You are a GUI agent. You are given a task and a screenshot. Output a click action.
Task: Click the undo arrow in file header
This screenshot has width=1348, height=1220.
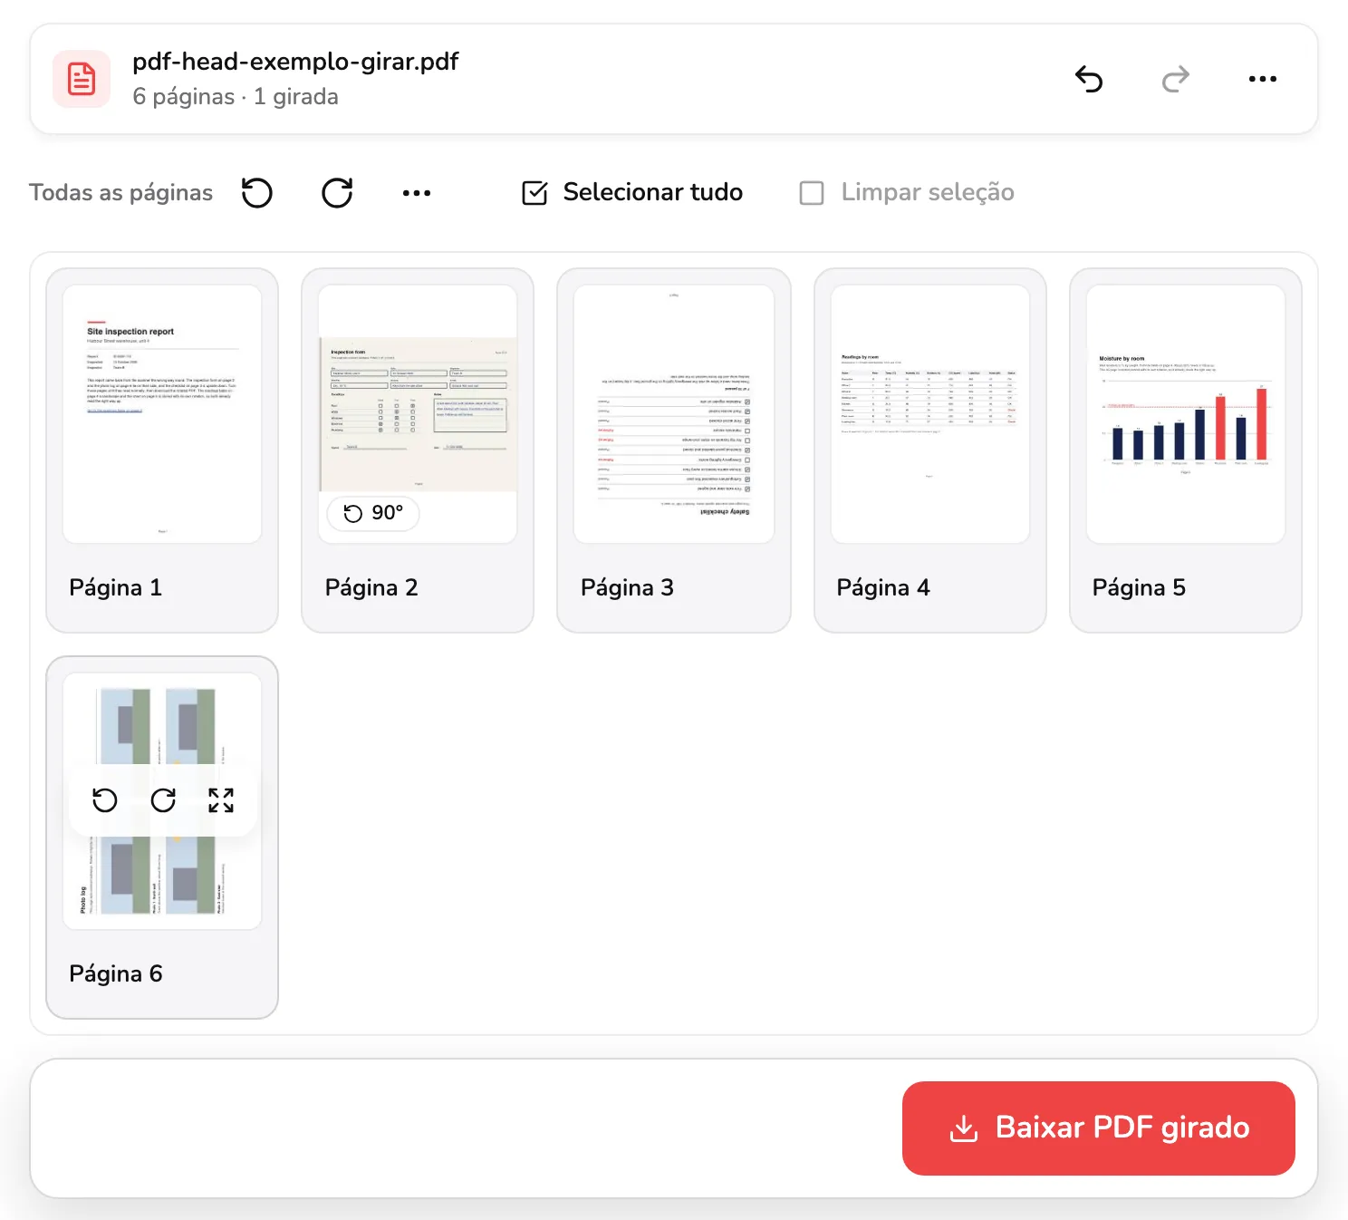pyautogui.click(x=1089, y=79)
